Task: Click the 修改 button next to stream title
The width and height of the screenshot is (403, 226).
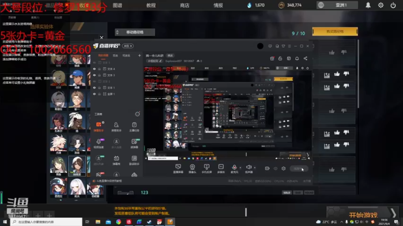Action: pos(170,55)
